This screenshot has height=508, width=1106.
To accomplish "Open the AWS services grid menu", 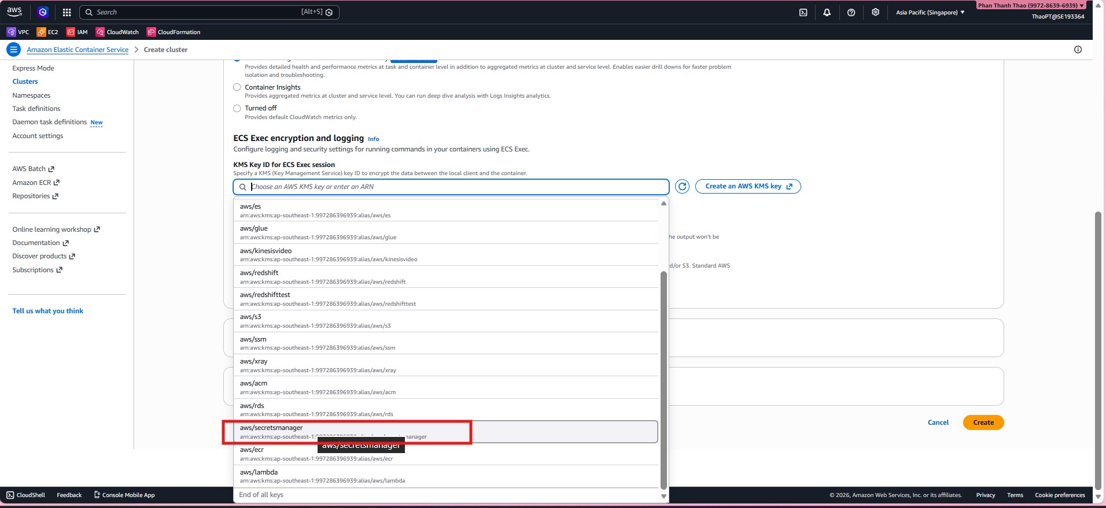I will pos(67,12).
